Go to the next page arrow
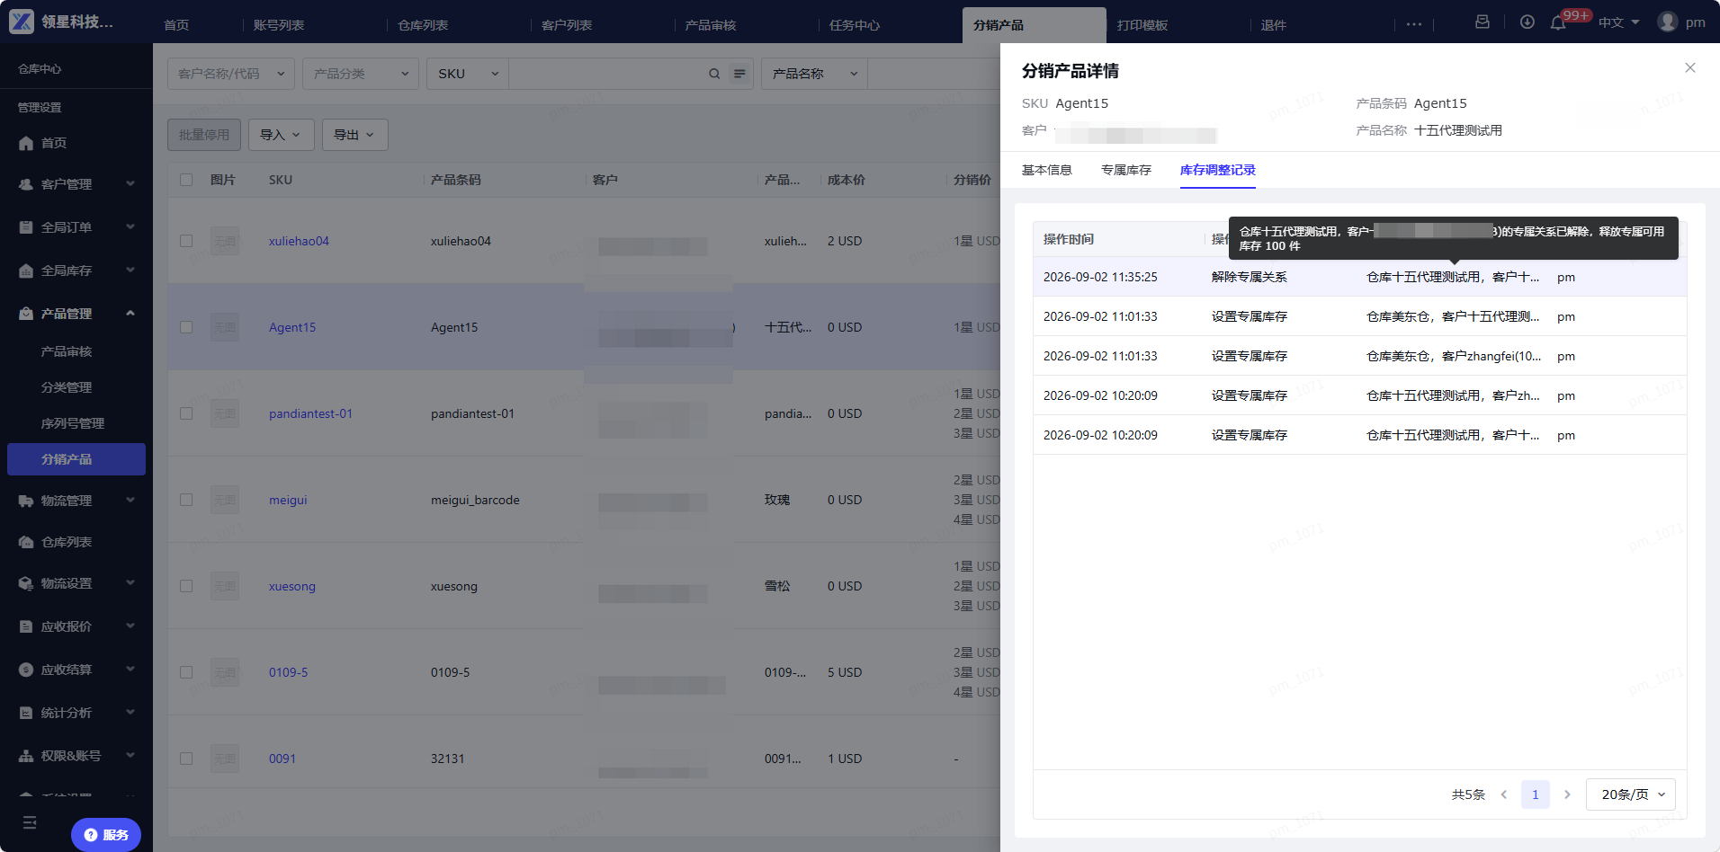Screen dimensions: 1720x852 [x=1567, y=794]
